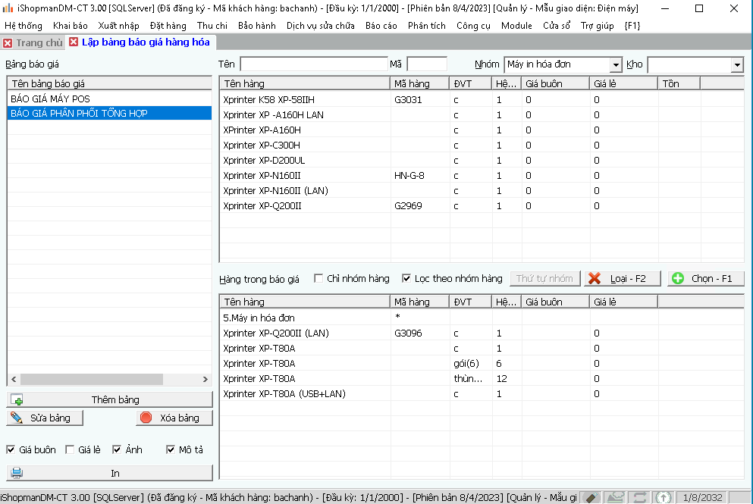Click the left arrow of quote list scrollbar
The width and height of the screenshot is (753, 504).
(x=14, y=379)
